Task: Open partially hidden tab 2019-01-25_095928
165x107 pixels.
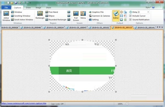Action: pos(10,27)
